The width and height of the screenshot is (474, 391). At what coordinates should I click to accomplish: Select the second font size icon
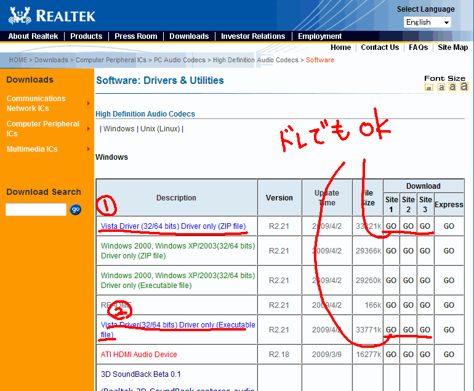441,87
